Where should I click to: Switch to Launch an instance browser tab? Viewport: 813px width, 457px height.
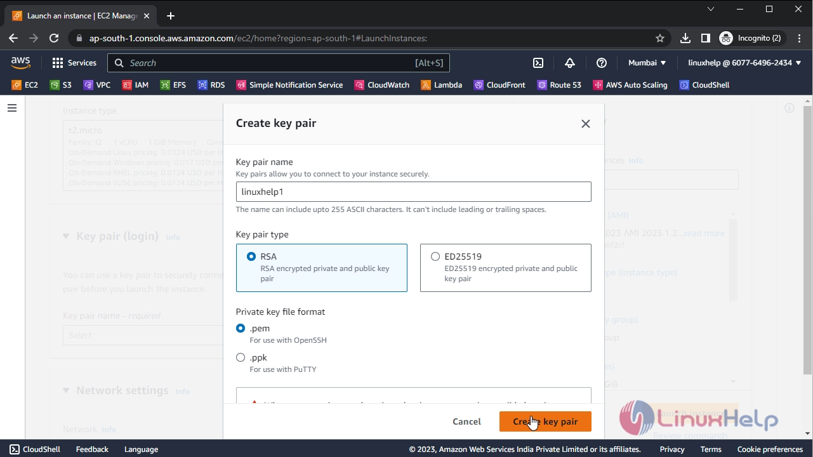(x=83, y=16)
